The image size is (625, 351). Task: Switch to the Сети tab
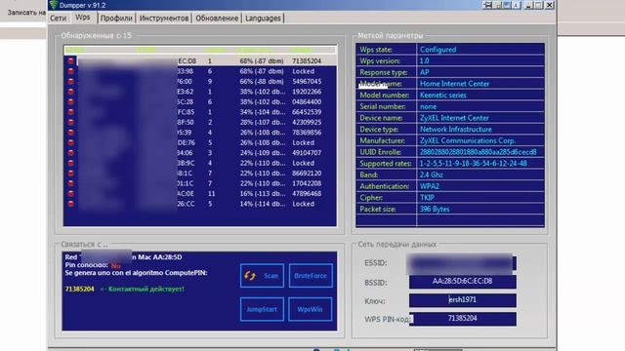[x=59, y=19]
